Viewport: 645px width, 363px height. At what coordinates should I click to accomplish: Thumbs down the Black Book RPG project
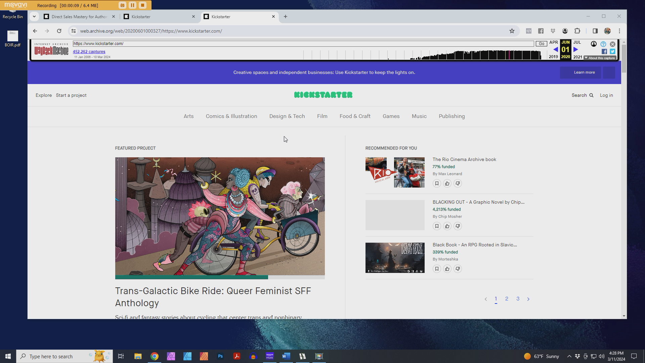pyautogui.click(x=458, y=269)
